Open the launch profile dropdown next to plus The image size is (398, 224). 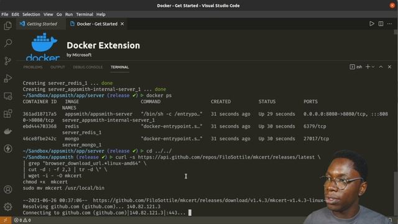[373, 67]
